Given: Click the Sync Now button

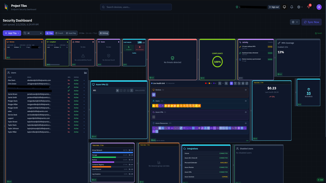Looking at the screenshot, I should click(x=311, y=22).
